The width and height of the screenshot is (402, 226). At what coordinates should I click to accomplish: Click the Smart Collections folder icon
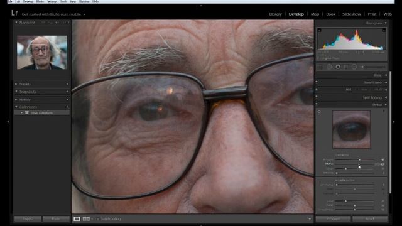click(27, 113)
